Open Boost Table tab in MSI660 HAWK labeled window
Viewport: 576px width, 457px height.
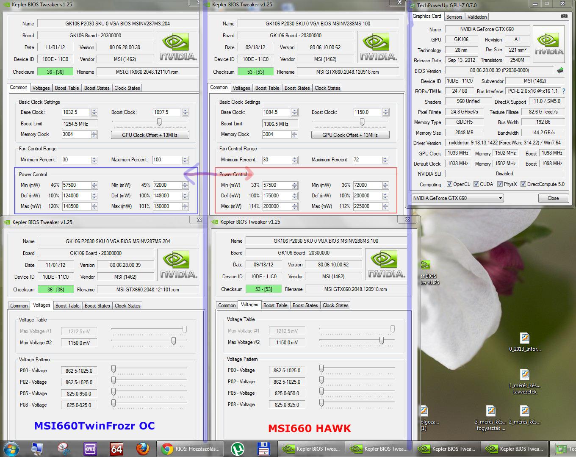point(275,305)
